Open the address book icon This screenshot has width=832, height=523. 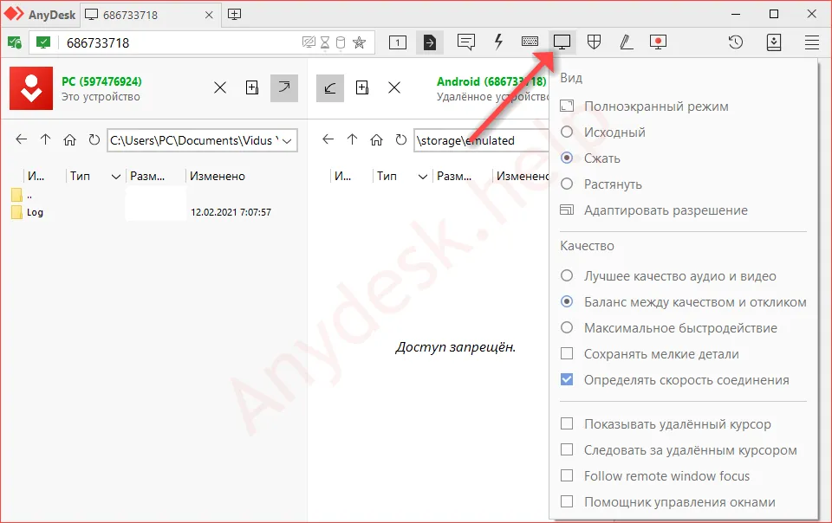[x=774, y=42]
